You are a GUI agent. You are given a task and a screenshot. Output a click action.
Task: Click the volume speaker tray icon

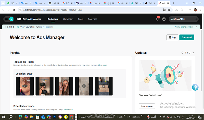178,117
